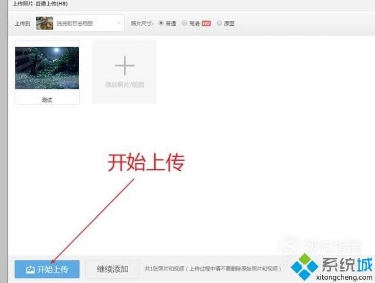Image resolution: width=375 pixels, height=283 pixels.
Task: Click the red HD badge icon
Action: tap(206, 24)
